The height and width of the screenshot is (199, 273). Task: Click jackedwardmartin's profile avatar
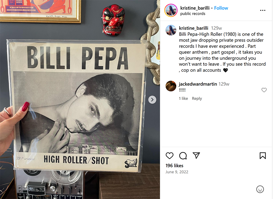pyautogui.click(x=171, y=86)
